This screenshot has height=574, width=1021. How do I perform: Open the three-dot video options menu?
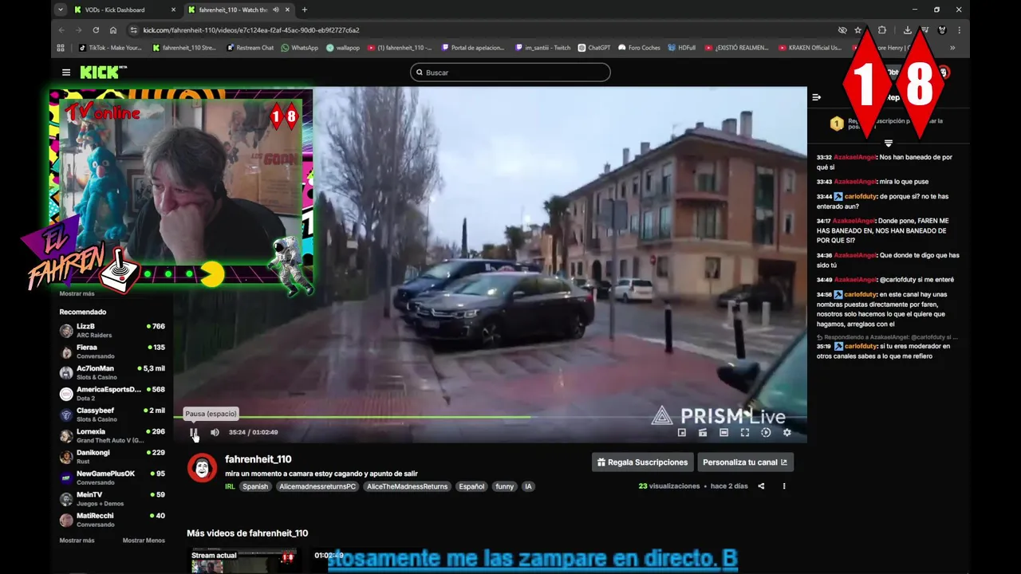point(784,486)
